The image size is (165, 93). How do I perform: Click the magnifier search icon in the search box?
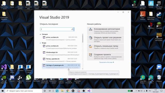pos(72,29)
